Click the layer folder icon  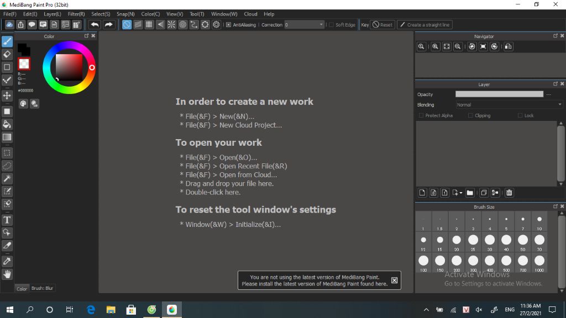[470, 193]
